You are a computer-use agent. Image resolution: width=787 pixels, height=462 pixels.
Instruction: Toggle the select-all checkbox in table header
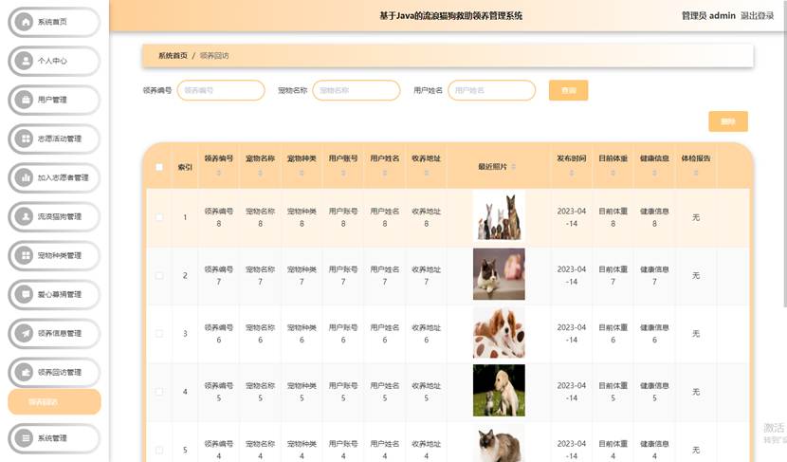point(159,167)
